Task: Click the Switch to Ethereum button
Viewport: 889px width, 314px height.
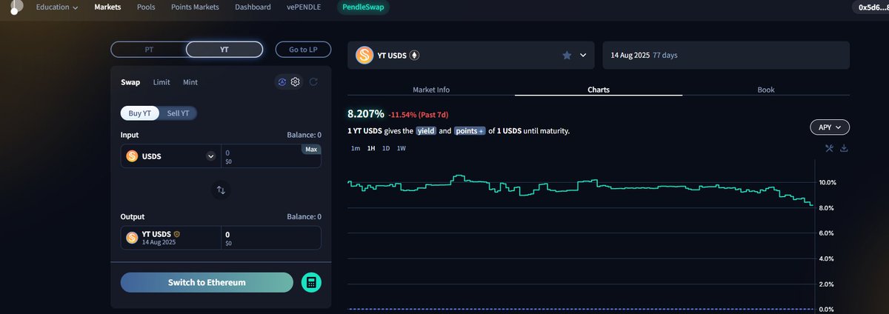Action: coord(207,282)
